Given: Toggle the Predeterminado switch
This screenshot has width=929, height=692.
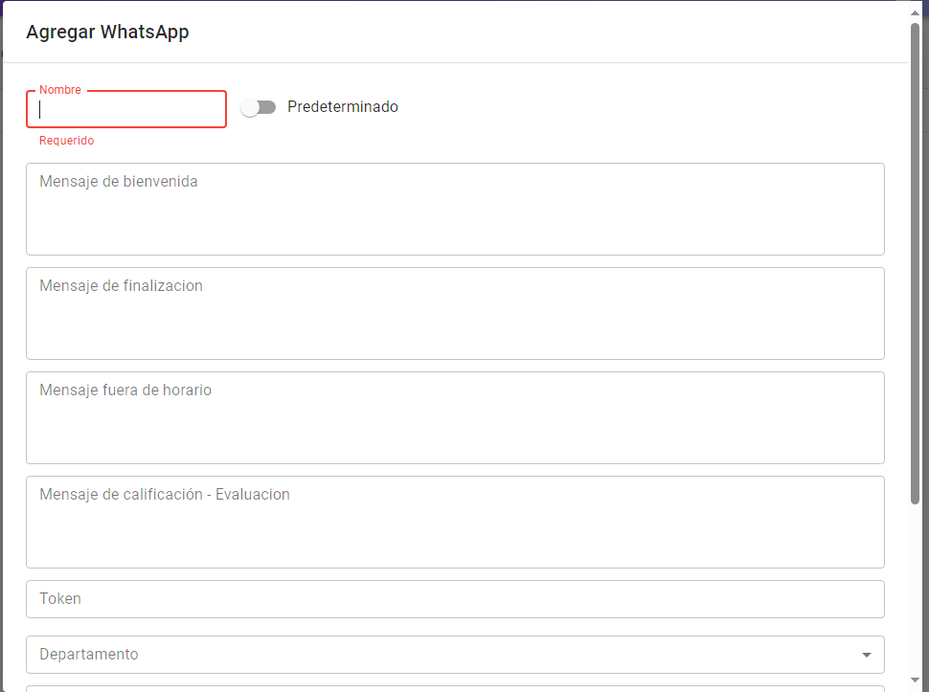Looking at the screenshot, I should (x=259, y=107).
